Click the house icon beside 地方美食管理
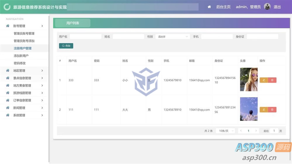 click(8, 86)
